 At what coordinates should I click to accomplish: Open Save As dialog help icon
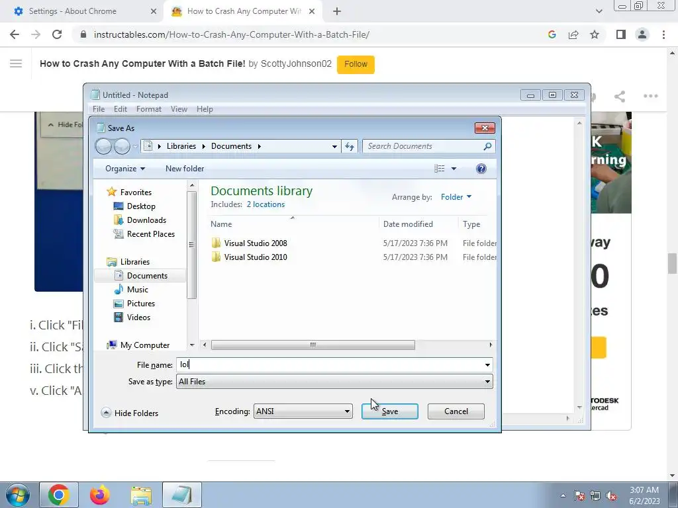tap(481, 169)
